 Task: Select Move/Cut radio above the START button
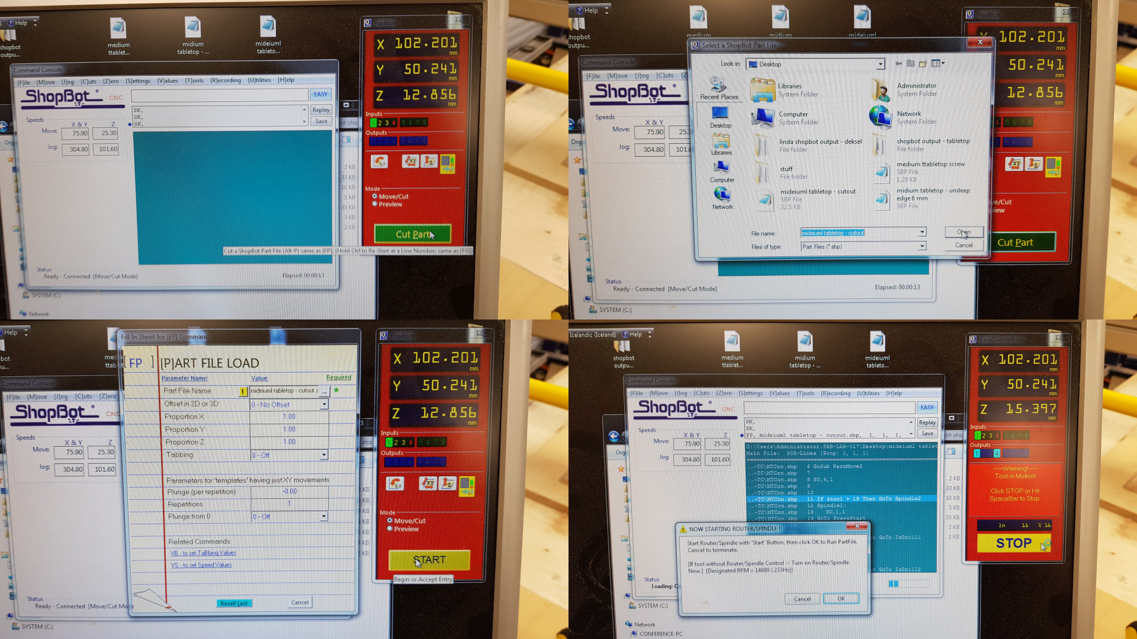tap(390, 520)
